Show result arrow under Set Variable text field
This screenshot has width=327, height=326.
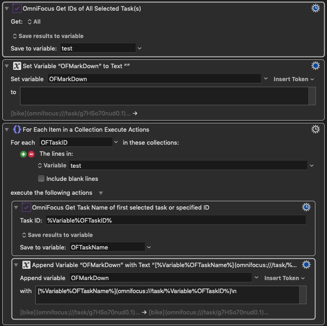(135, 113)
